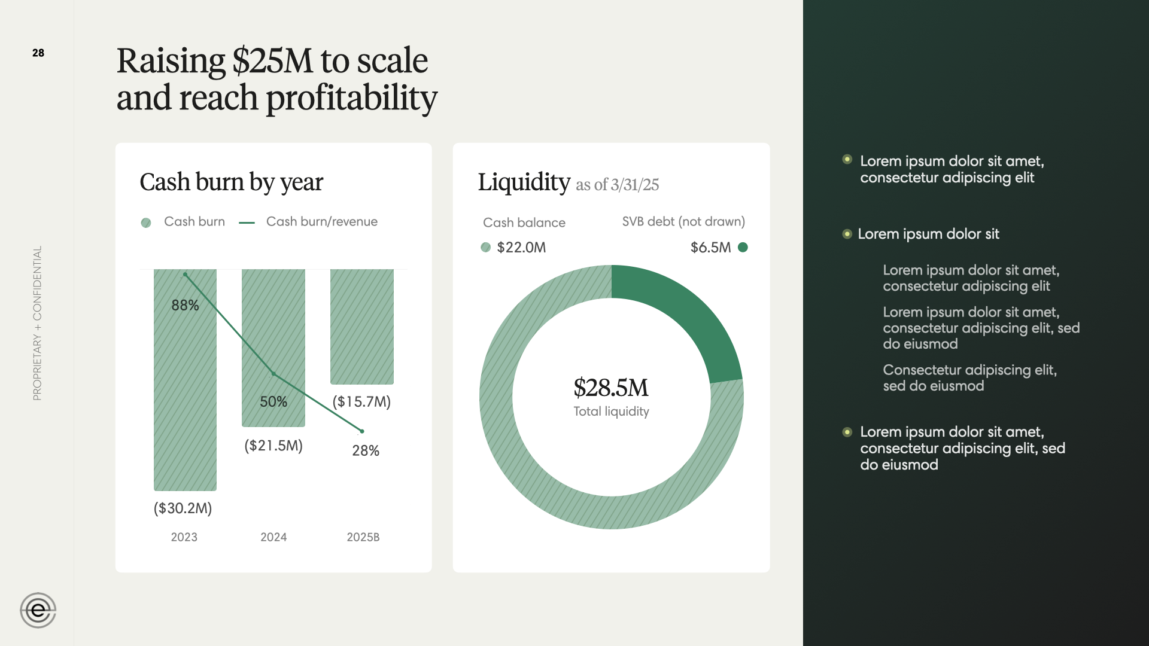Click the circular 'e' company logo

38,610
